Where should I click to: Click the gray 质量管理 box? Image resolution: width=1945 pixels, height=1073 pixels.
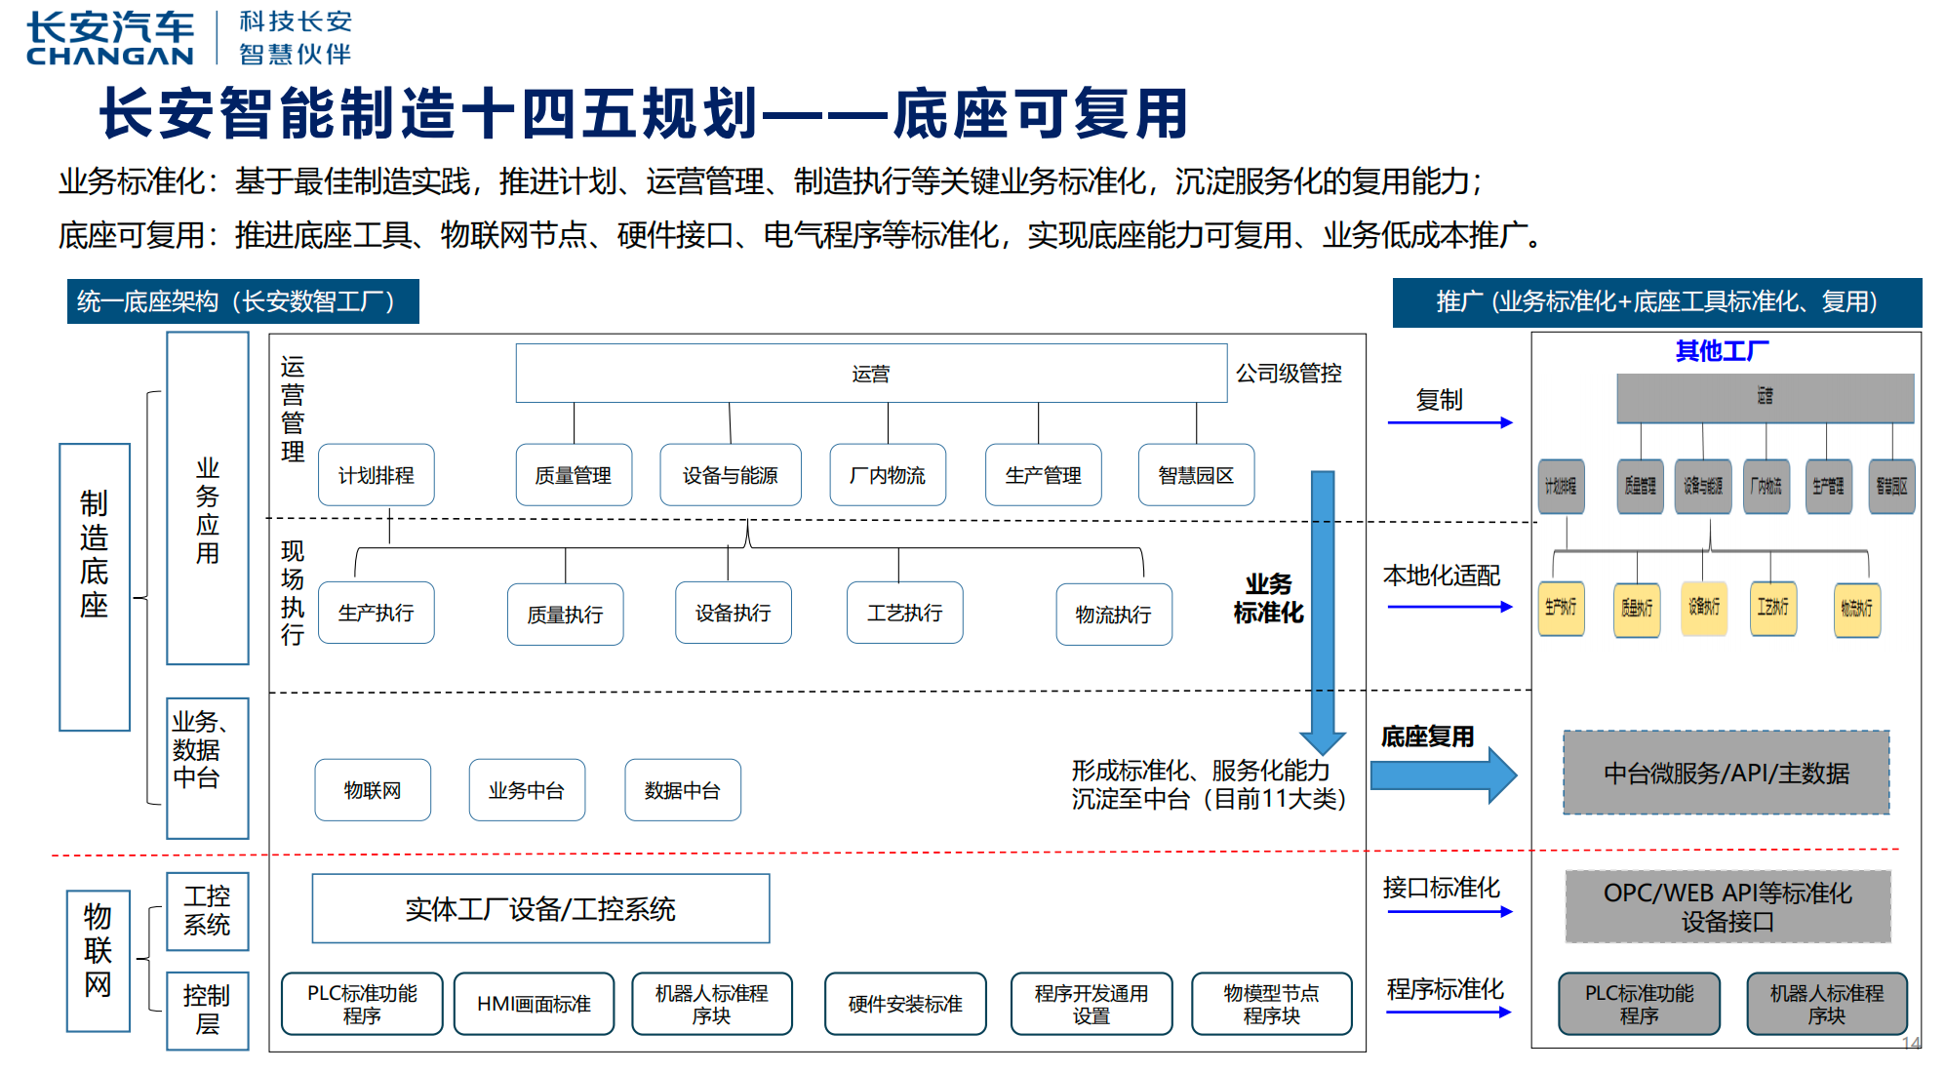(1641, 486)
